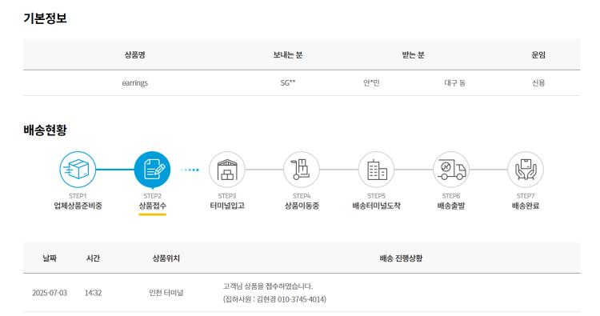Click the STEP1 package box icon
Image resolution: width=600 pixels, height=316 pixels.
78,170
